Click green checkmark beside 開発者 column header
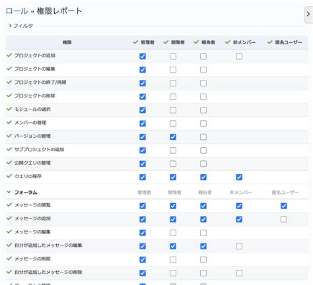This screenshot has height=285, width=313. 166,42
